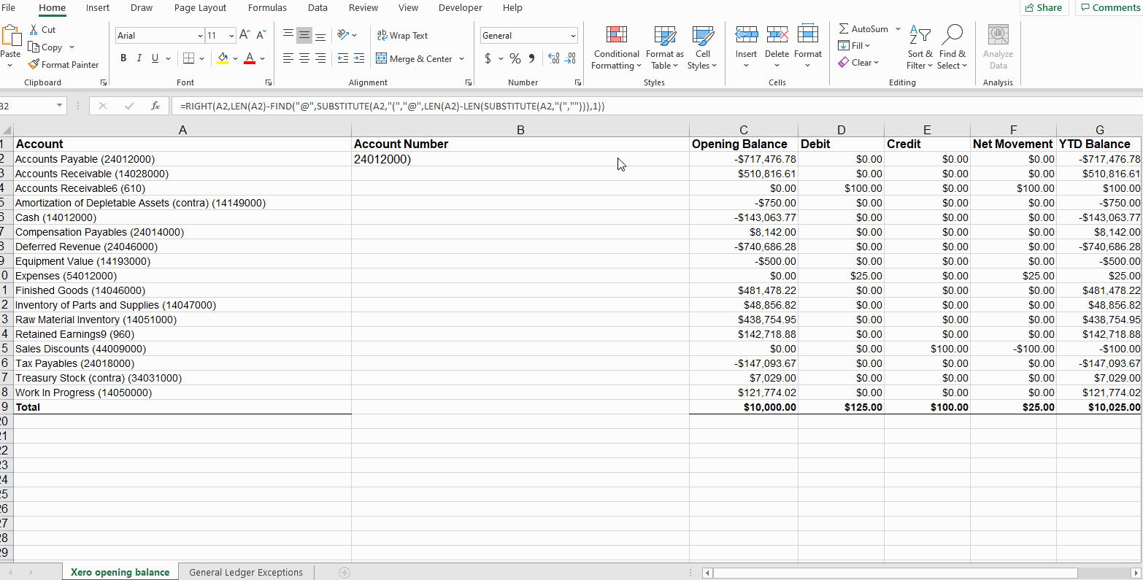Click Increase Decimal
Viewport: 1143px width, 580px height.
553,58
